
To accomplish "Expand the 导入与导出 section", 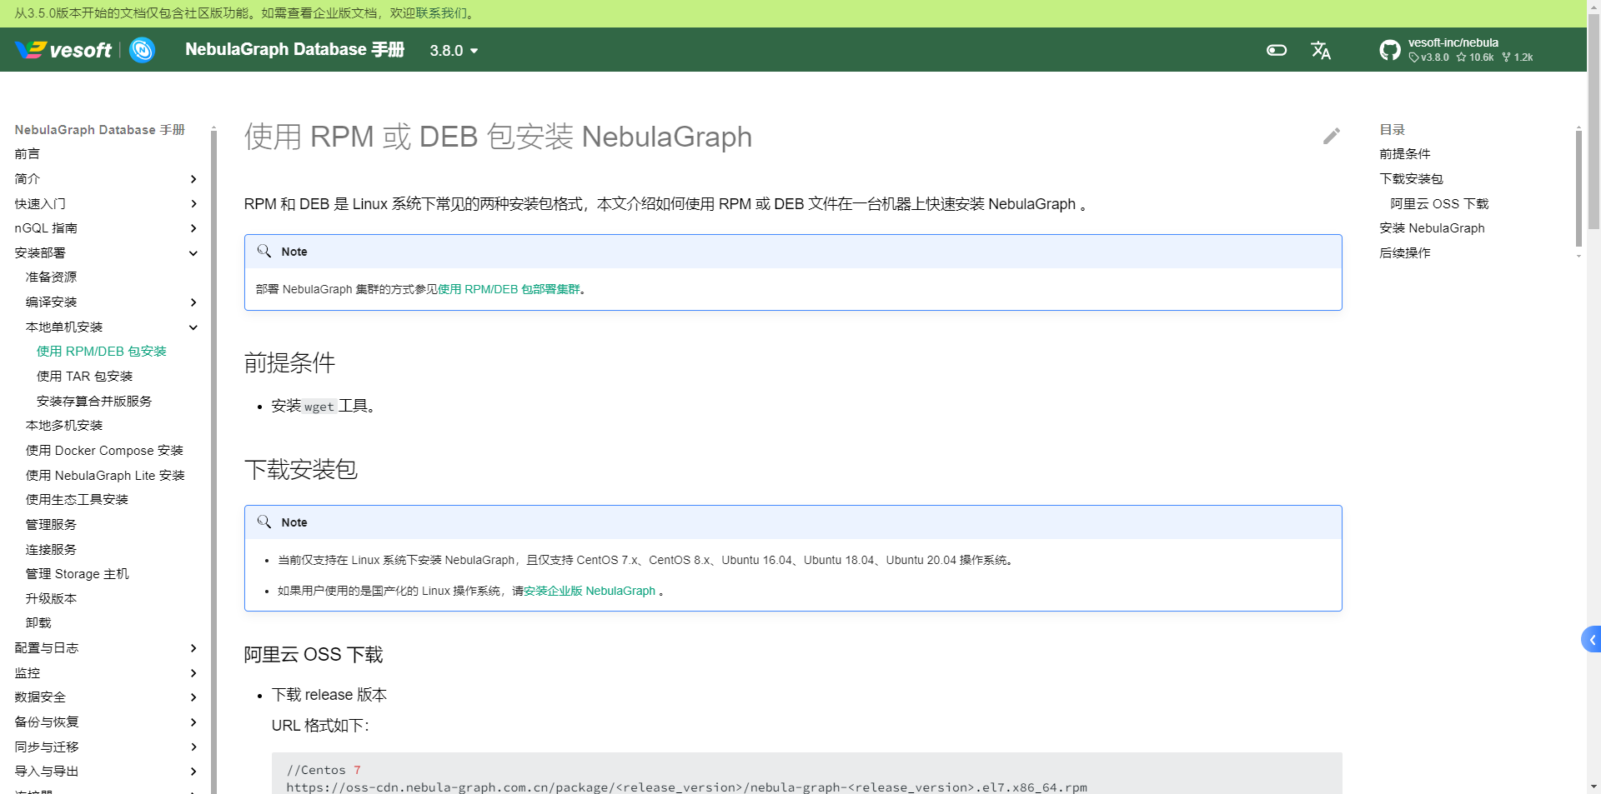I will coord(193,772).
